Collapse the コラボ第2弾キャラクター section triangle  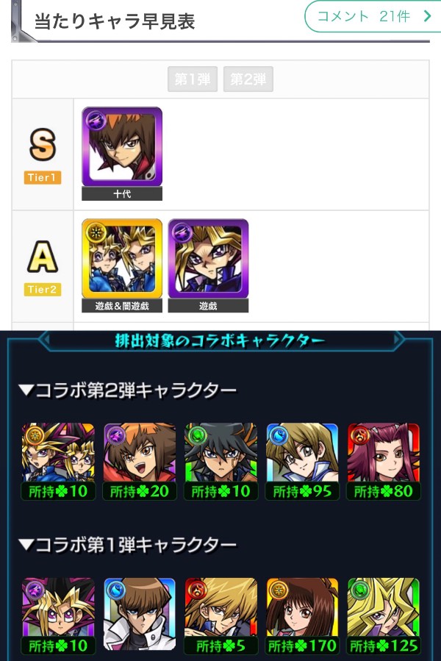(26, 390)
